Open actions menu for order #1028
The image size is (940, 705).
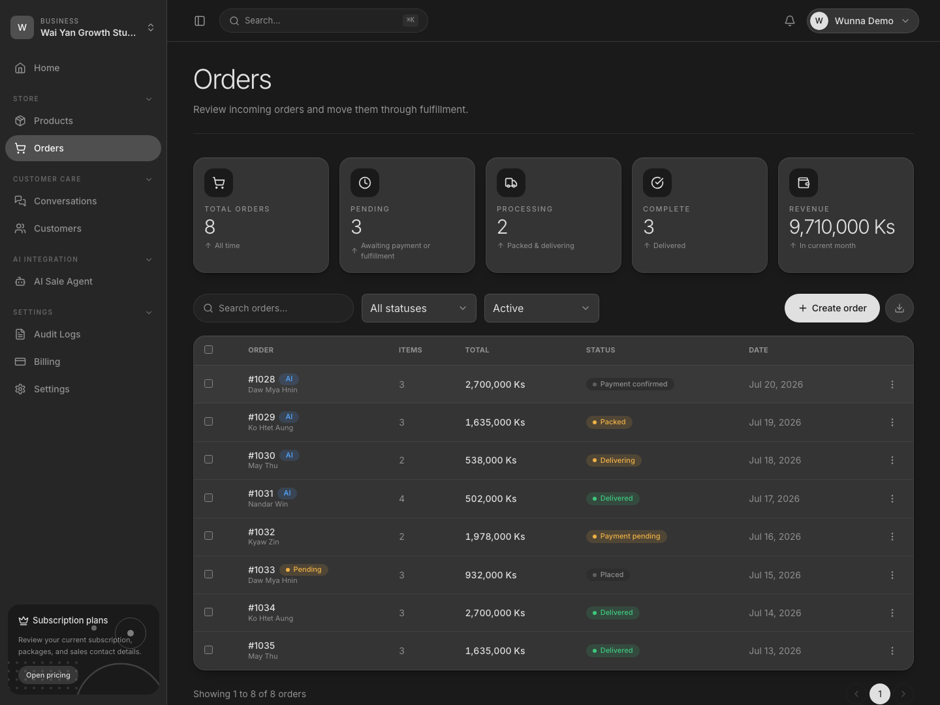click(x=892, y=384)
